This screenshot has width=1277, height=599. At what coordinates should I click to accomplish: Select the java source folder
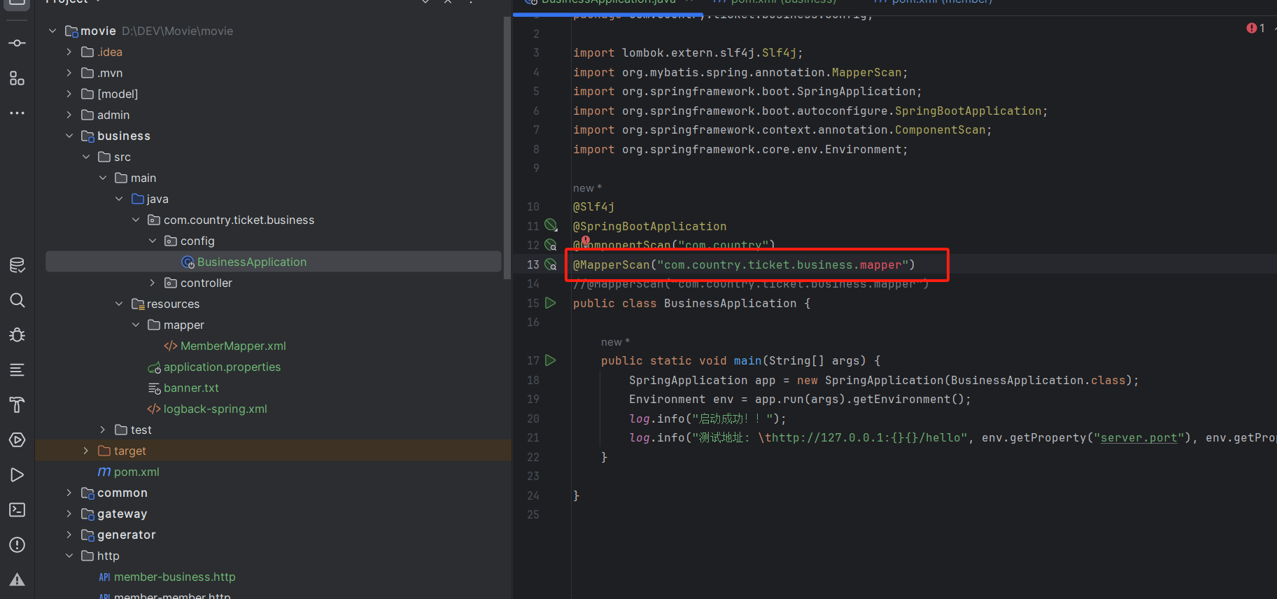coord(157,199)
